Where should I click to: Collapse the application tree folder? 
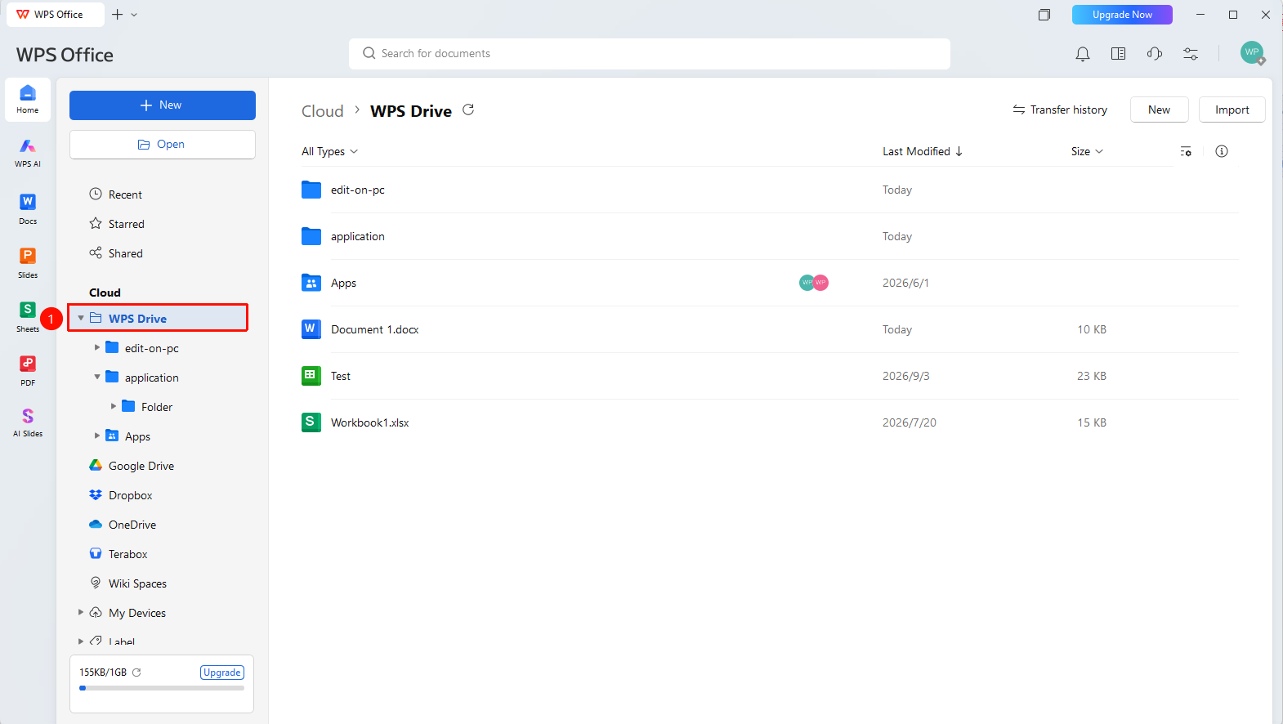(97, 377)
